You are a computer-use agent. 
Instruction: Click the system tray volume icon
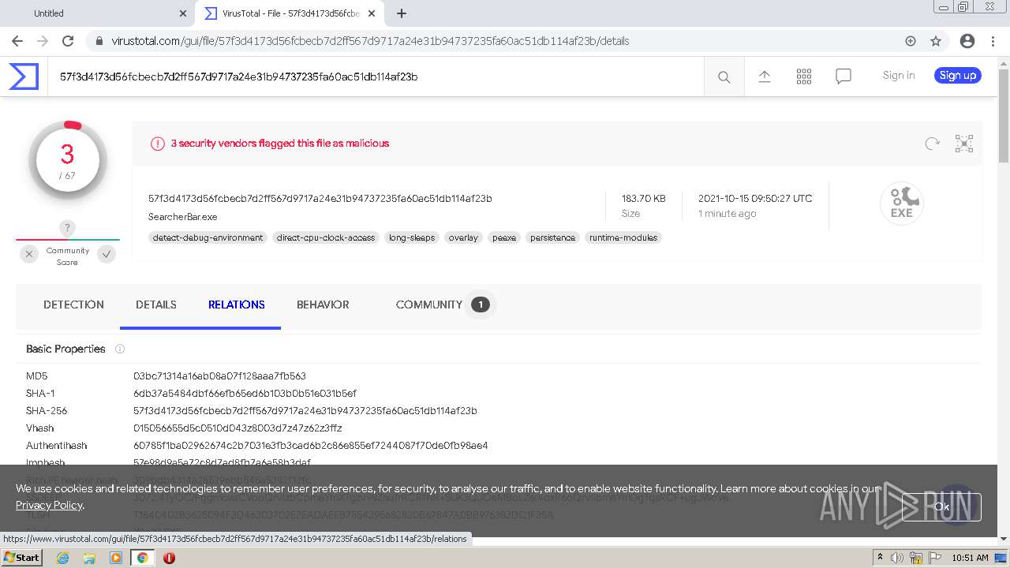897,558
